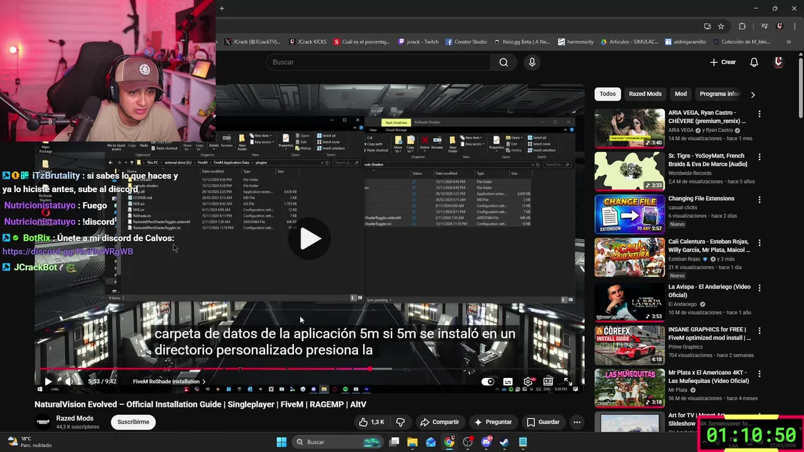Open Steam from the taskbar

(504, 442)
